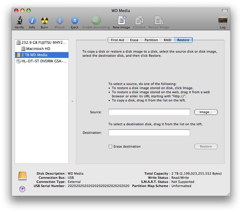Click the window resize grip corner

coord(228,194)
